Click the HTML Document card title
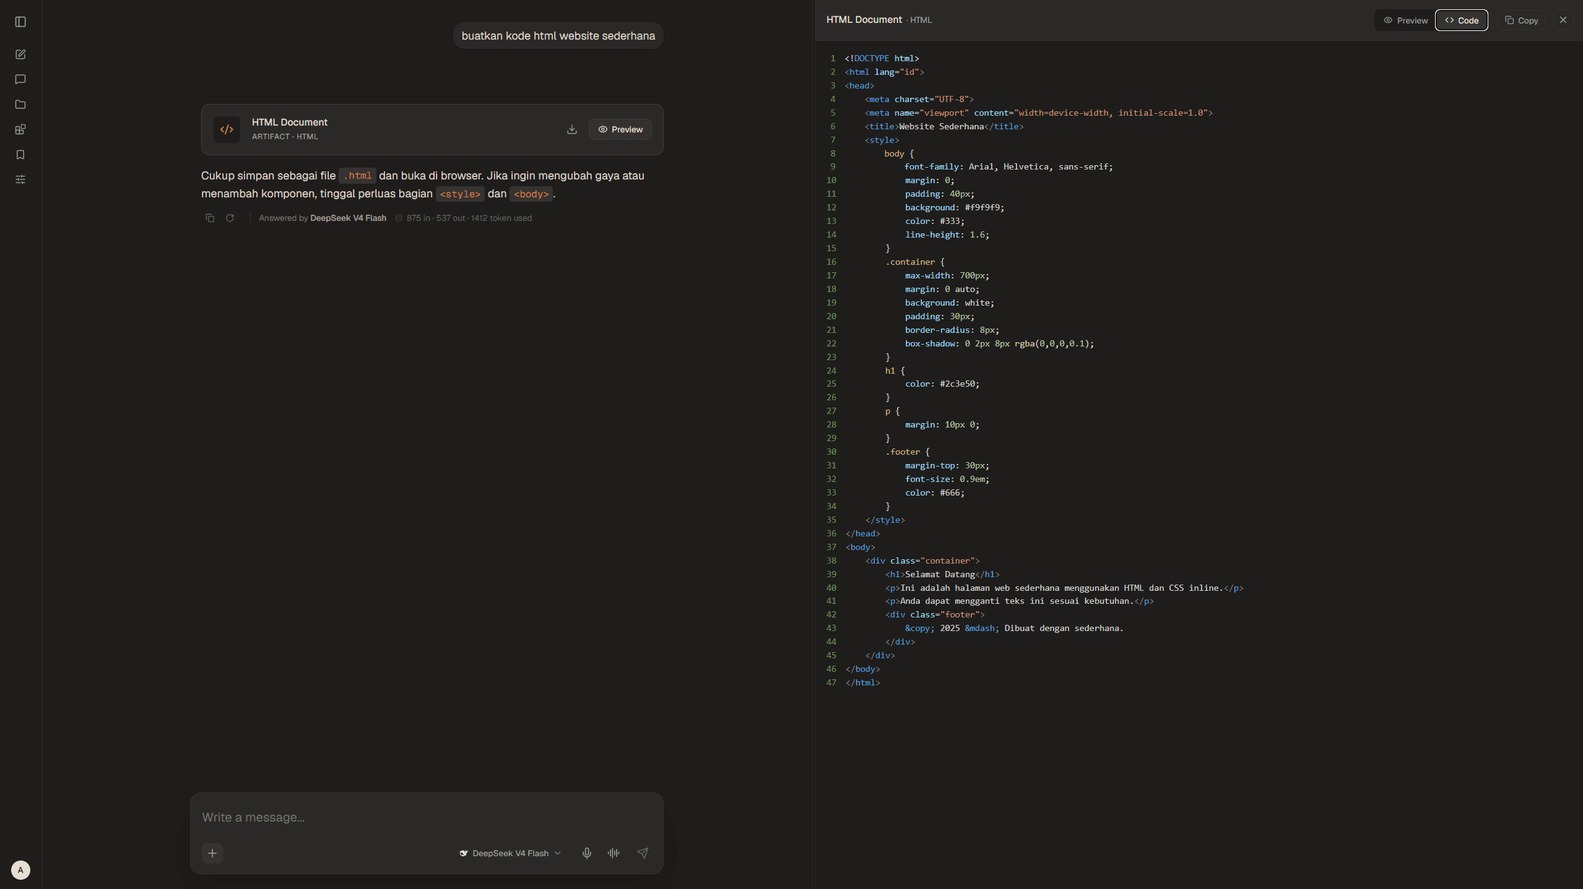 pyautogui.click(x=290, y=122)
